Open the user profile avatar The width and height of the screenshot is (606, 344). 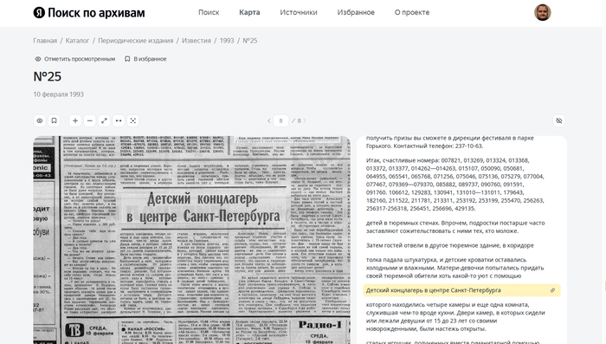542,12
